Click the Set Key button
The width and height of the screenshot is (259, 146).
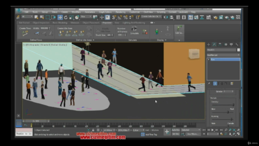pyautogui.click(x=176, y=134)
